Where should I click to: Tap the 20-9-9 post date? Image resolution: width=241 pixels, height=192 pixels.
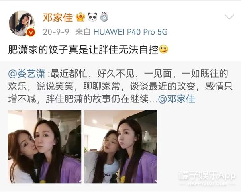point(56,32)
